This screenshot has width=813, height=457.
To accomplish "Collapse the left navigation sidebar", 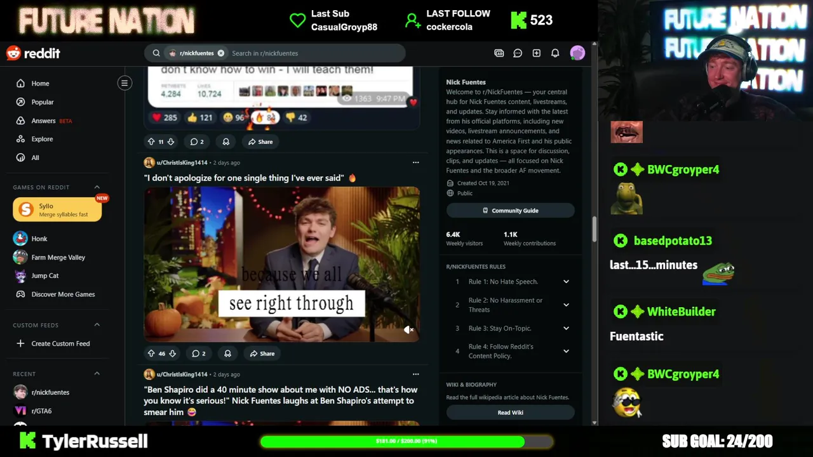I will 124,83.
